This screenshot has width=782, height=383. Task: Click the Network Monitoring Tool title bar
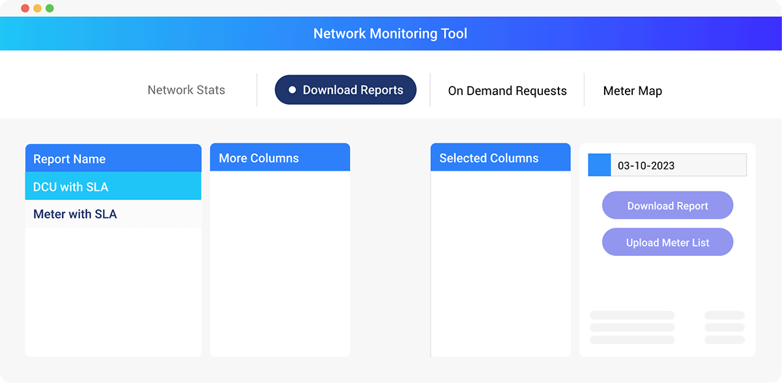390,34
